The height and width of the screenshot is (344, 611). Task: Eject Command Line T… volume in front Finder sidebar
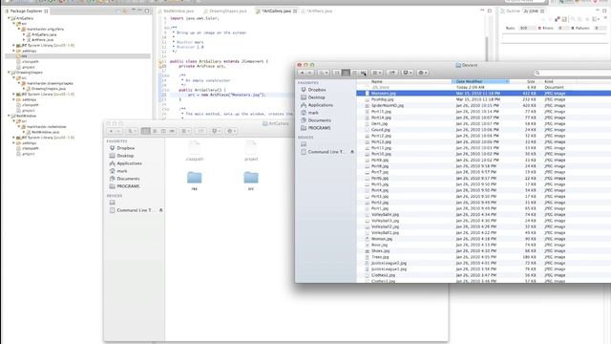coord(352,152)
